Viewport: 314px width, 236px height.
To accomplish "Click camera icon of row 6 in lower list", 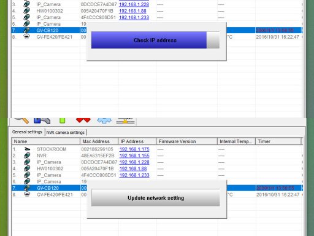I will click(x=27, y=181).
